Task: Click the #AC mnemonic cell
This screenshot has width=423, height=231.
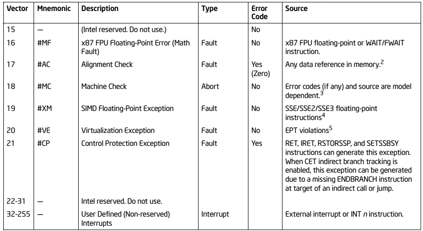Action: [44, 65]
